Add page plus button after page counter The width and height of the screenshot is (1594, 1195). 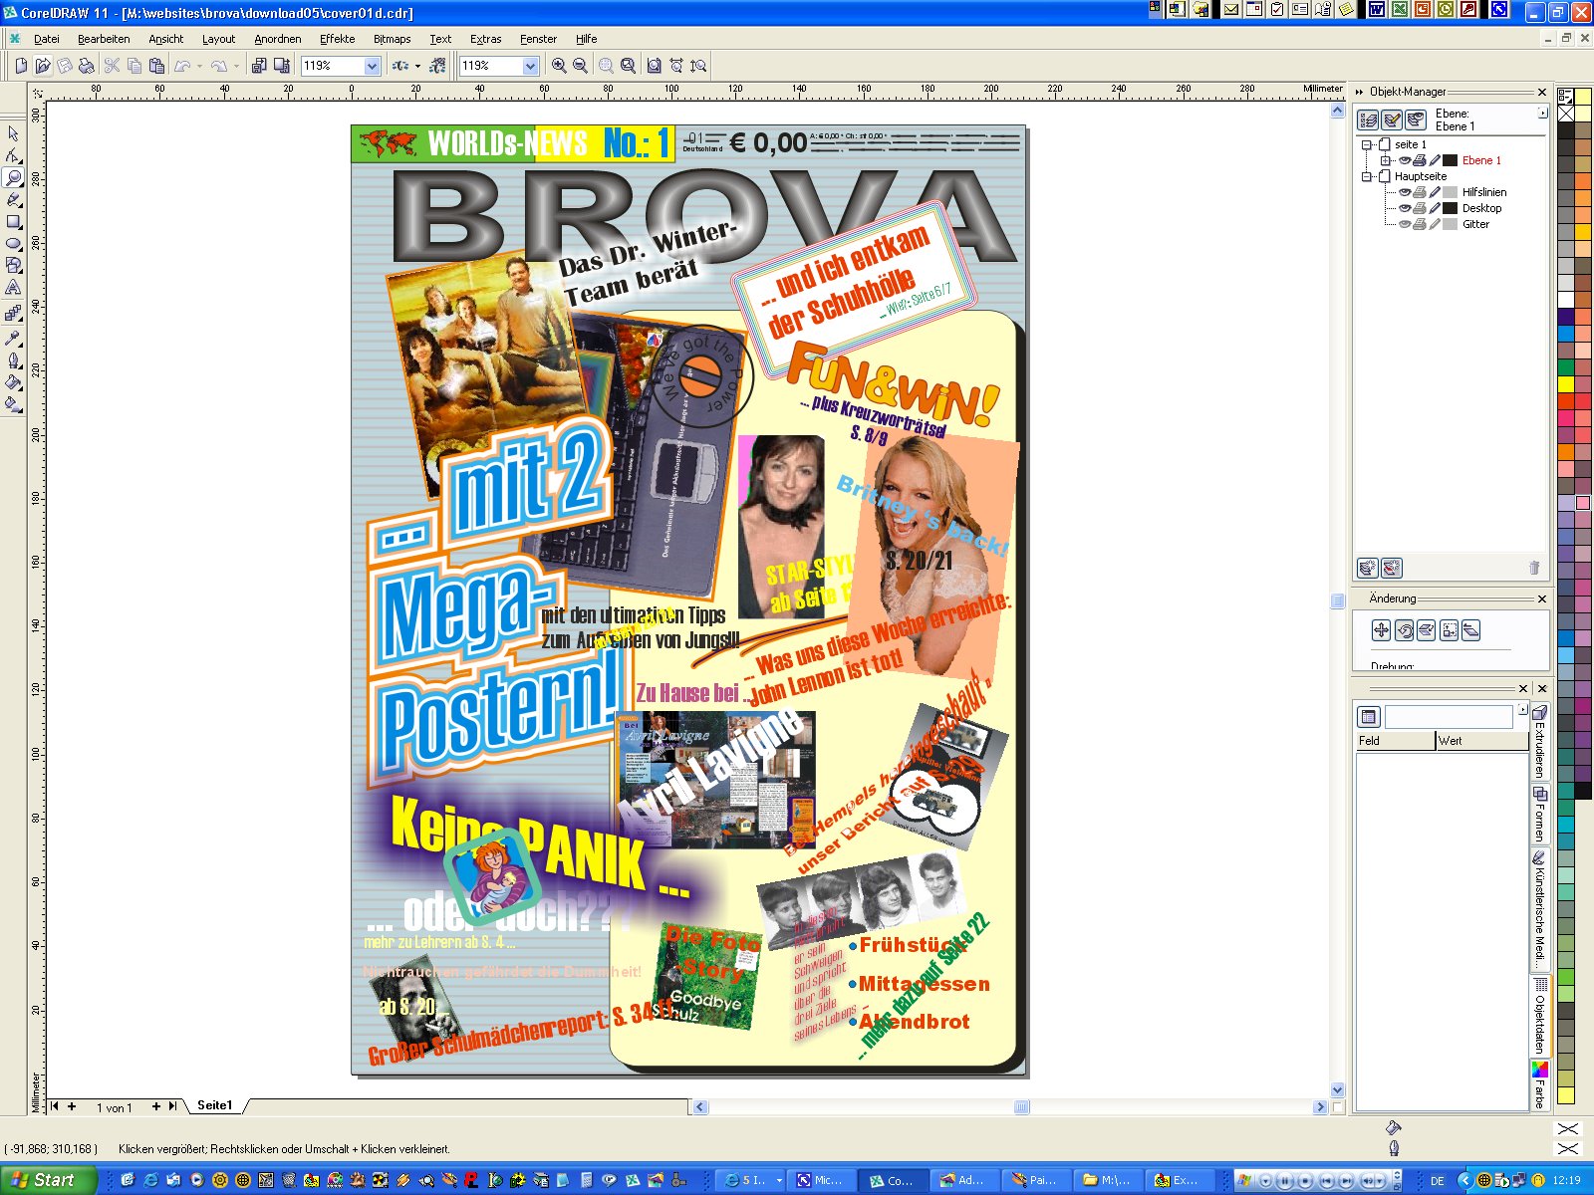(155, 1106)
